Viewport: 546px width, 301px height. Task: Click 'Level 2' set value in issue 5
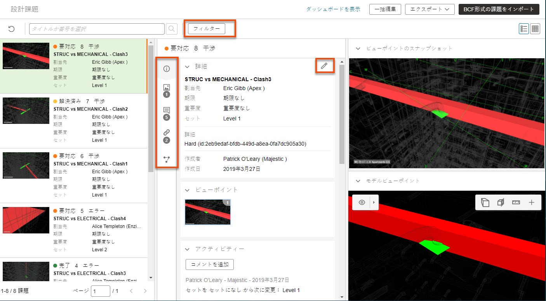pos(99,249)
